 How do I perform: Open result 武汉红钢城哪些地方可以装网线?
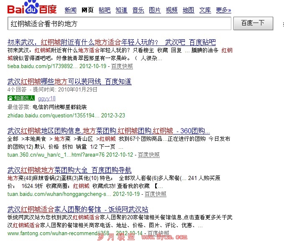(69, 81)
